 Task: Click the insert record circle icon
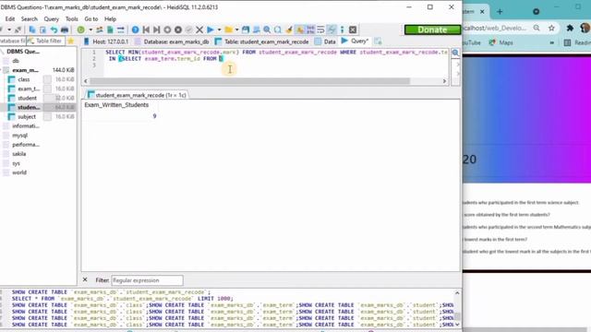pyautogui.click(x=167, y=30)
